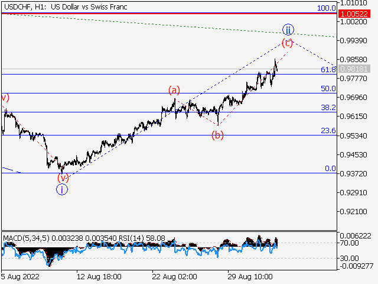Viewport: 378px width, 284px height.
Task: Click the '12 Aug 18:00' time axis label
Action: pos(99,277)
